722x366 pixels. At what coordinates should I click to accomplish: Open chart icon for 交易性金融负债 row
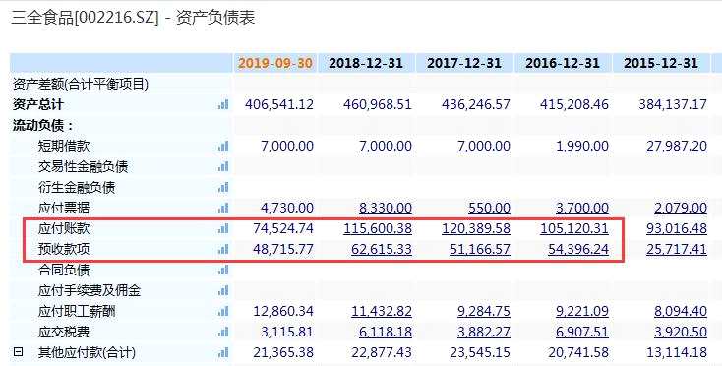(223, 166)
